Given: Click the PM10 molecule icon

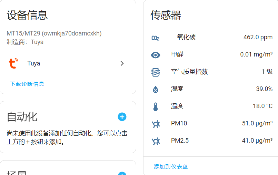Looking at the screenshot, I should click(x=156, y=124).
